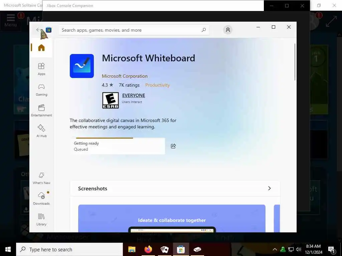Open Firefox from the taskbar
342x256 pixels.
[x=148, y=249]
